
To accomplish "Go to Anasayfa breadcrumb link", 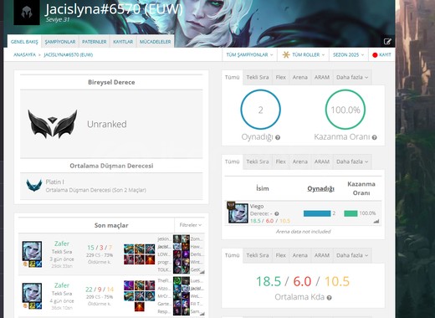I will coord(25,54).
